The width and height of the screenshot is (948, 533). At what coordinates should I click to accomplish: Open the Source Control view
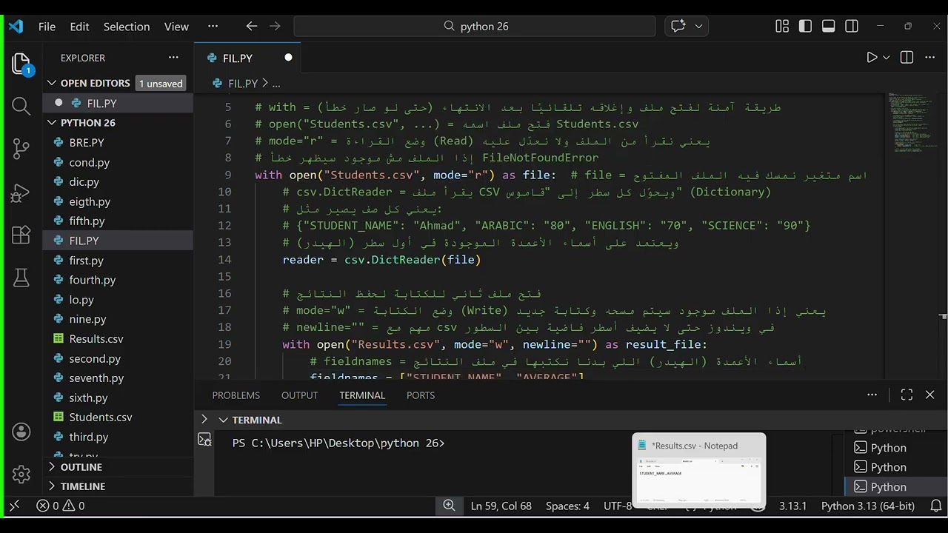coord(21,150)
